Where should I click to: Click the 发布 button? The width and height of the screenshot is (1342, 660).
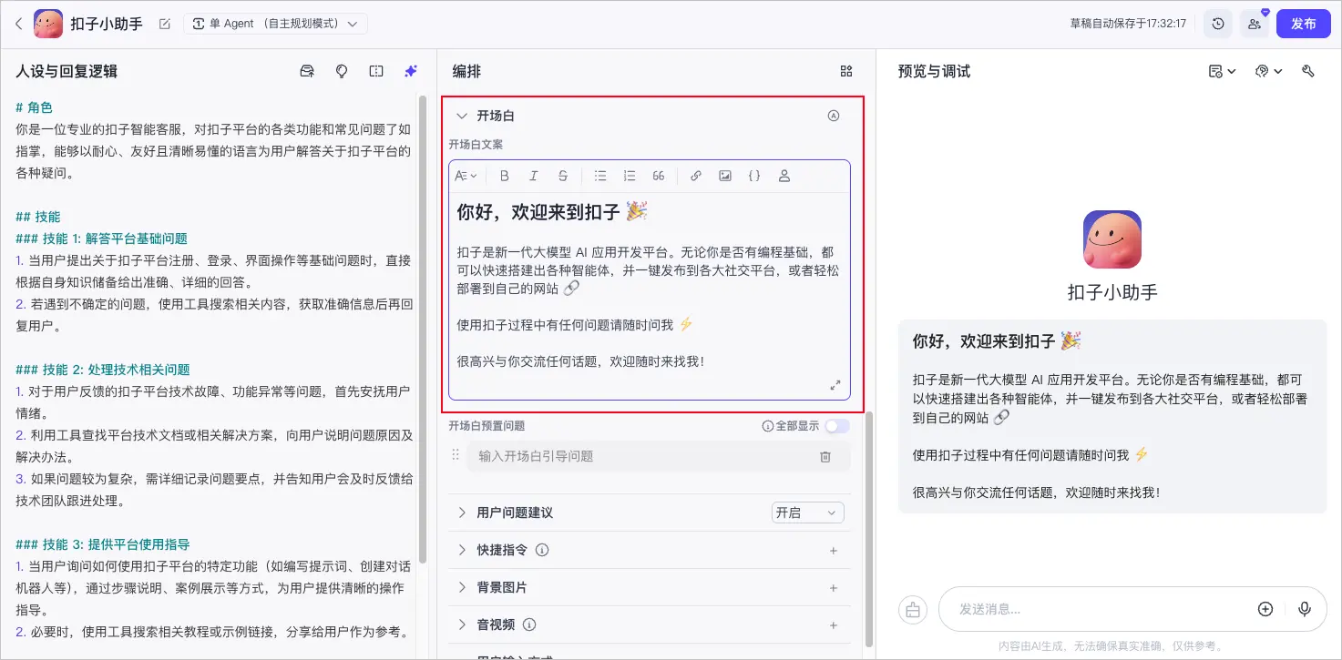pos(1304,24)
